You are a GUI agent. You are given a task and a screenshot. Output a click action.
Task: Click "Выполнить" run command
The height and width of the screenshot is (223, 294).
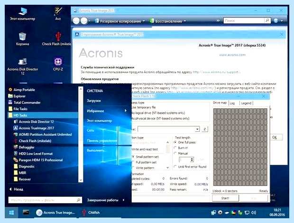coord(96,150)
